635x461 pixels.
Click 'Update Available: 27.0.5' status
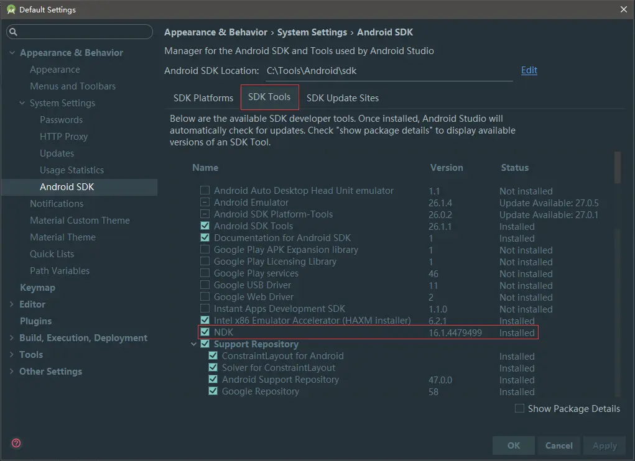click(549, 203)
